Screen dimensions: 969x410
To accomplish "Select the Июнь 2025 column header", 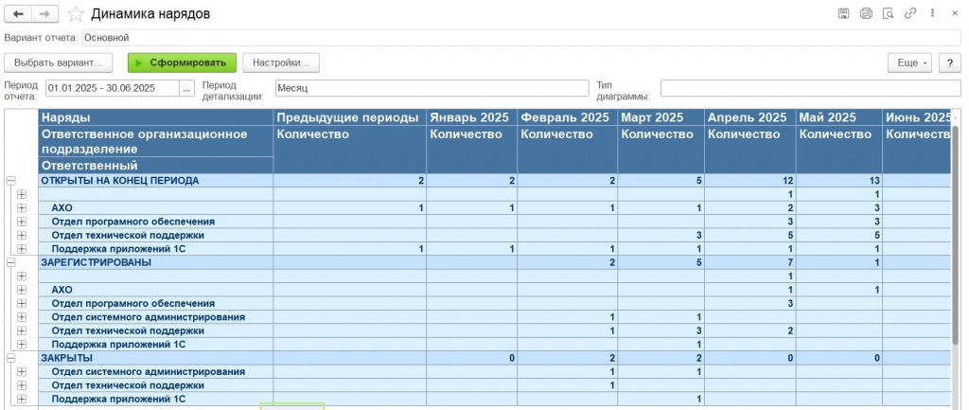I will tap(916, 117).
